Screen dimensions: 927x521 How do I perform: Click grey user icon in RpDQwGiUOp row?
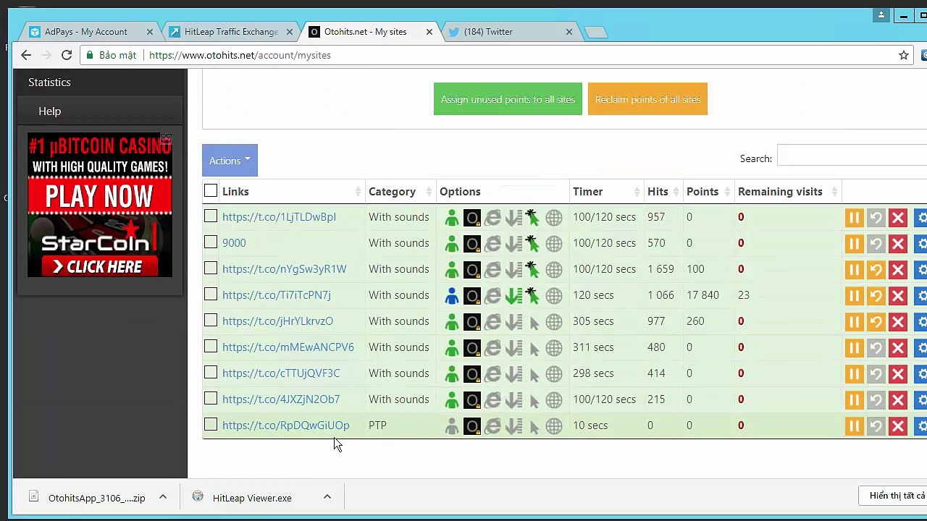pos(452,425)
